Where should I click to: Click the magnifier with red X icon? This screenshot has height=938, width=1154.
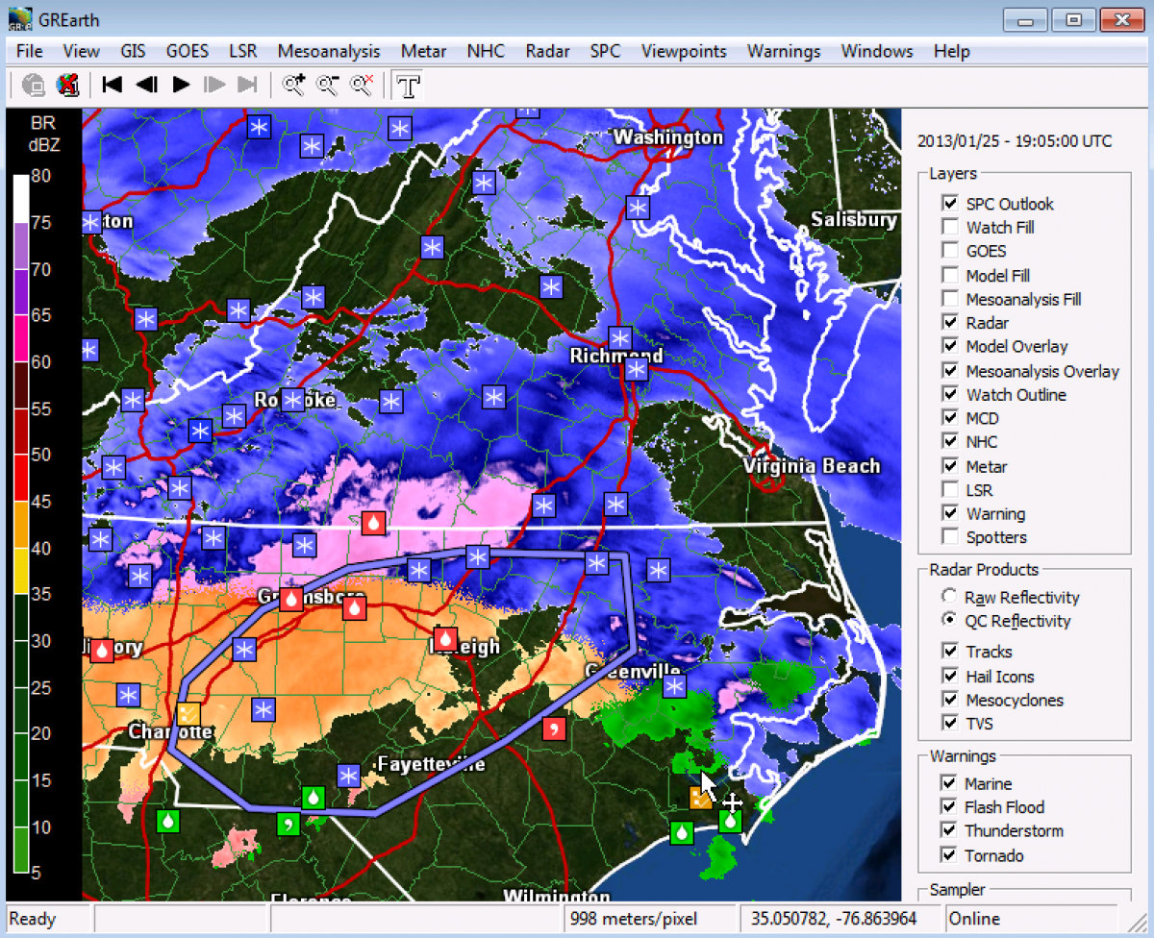362,85
